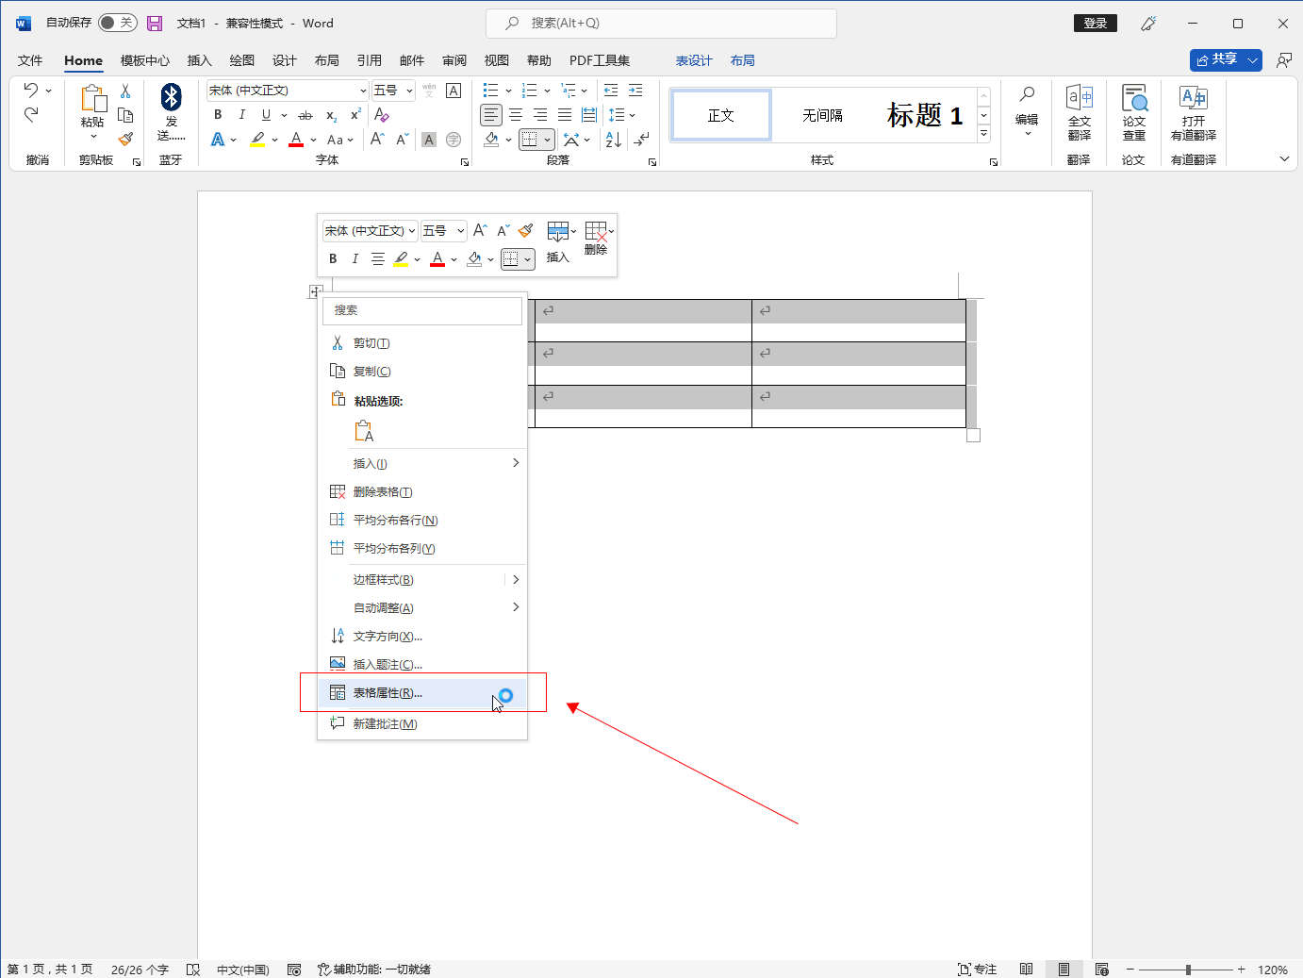This screenshot has height=978, width=1303.
Task: Switch to Read Mode view in the status bar
Action: (1026, 969)
